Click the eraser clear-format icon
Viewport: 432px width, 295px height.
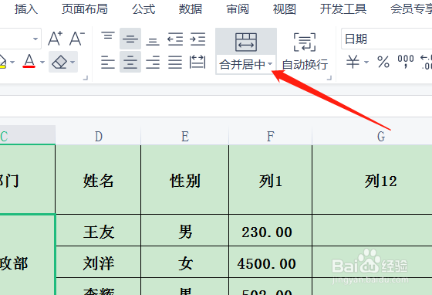(x=59, y=62)
